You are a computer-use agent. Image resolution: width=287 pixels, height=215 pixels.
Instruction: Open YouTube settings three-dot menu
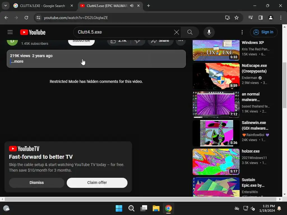[242, 32]
